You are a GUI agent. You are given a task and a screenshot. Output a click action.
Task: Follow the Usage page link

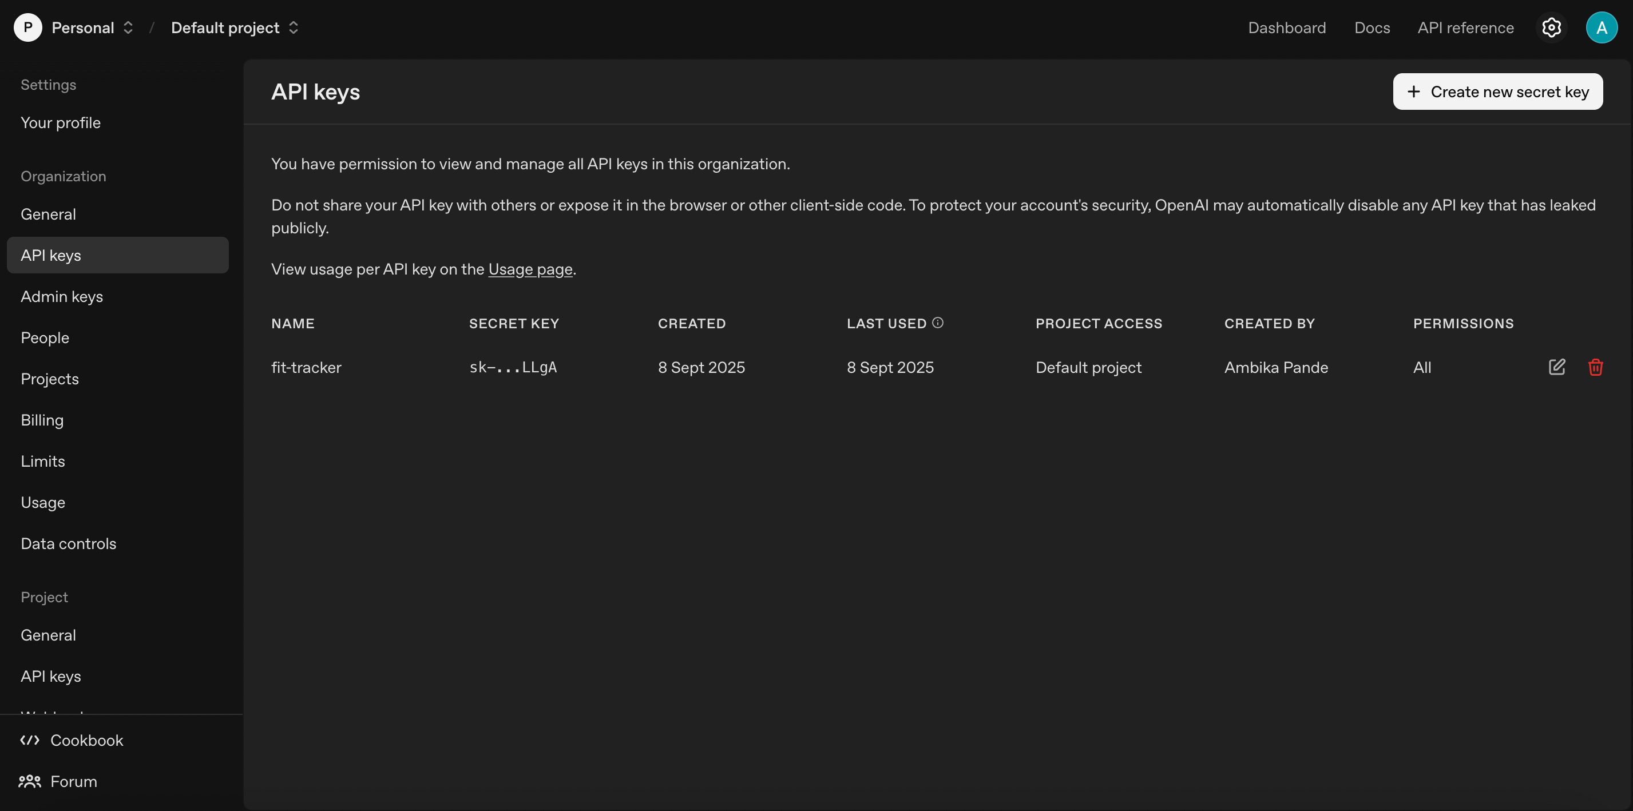click(x=530, y=269)
